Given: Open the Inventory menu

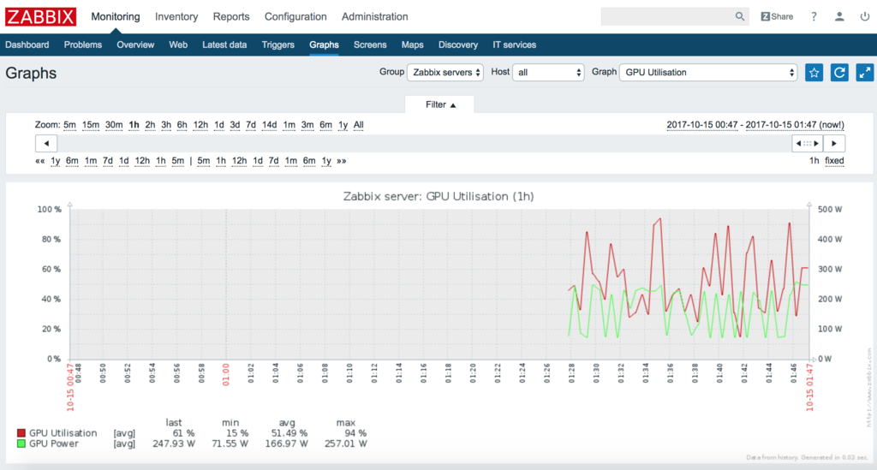Looking at the screenshot, I should [x=176, y=17].
